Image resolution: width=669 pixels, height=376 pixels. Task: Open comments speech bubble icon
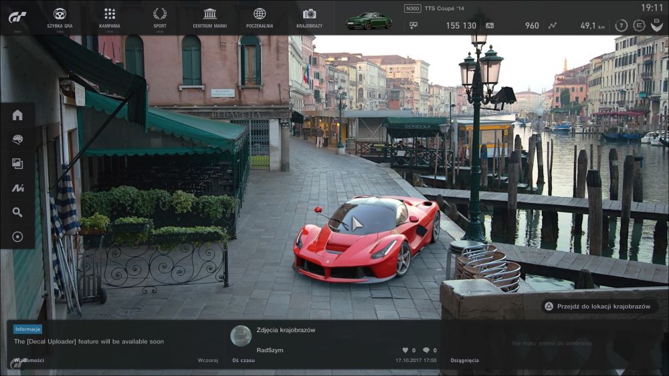(x=425, y=350)
